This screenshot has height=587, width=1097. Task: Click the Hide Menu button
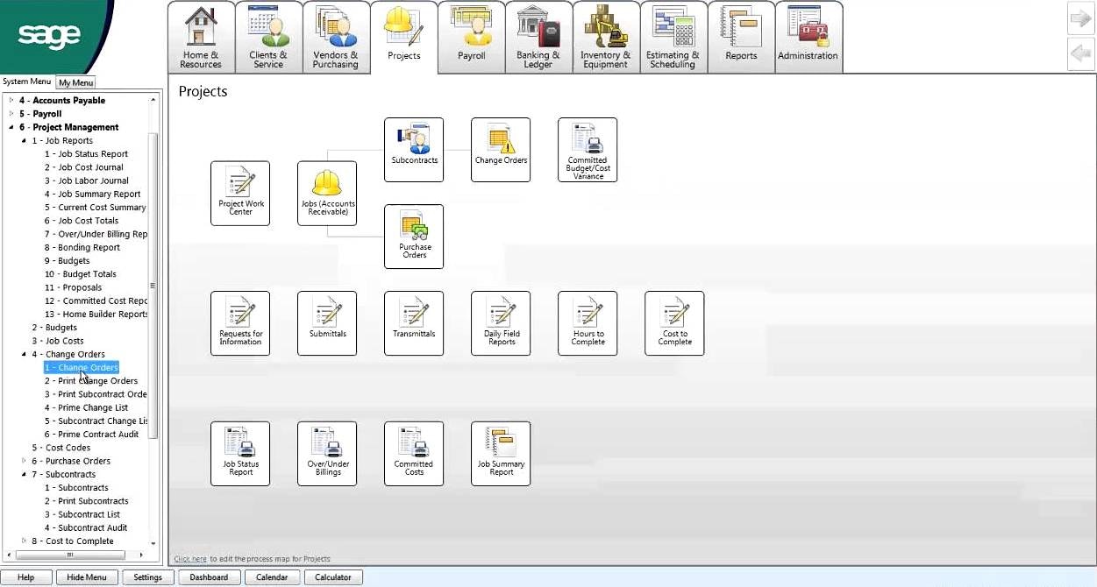87,577
